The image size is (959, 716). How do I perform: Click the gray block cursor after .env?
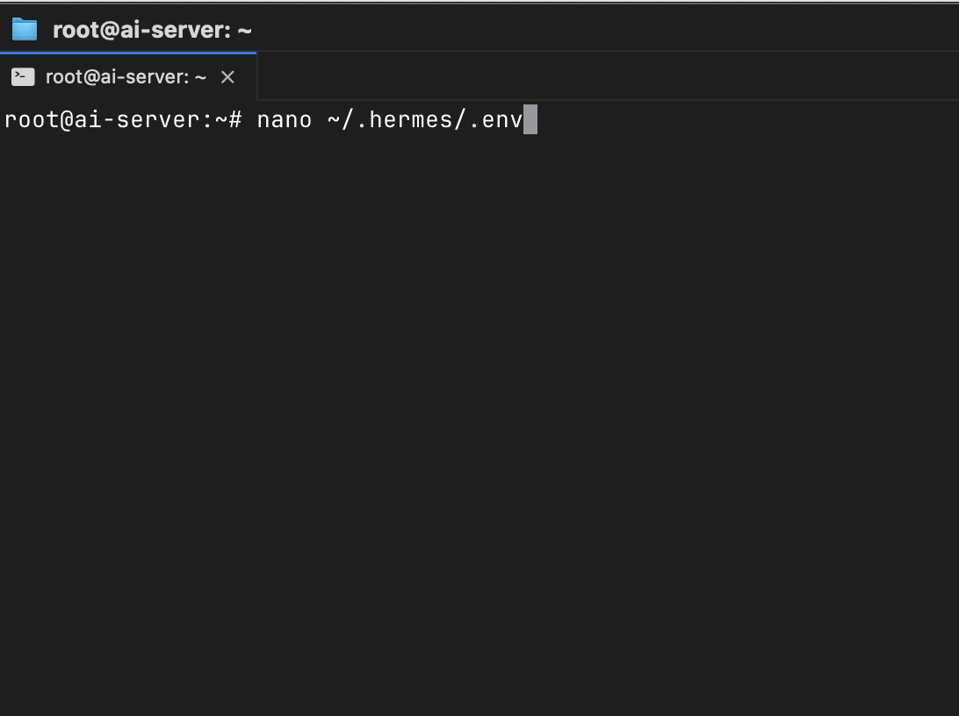click(530, 119)
